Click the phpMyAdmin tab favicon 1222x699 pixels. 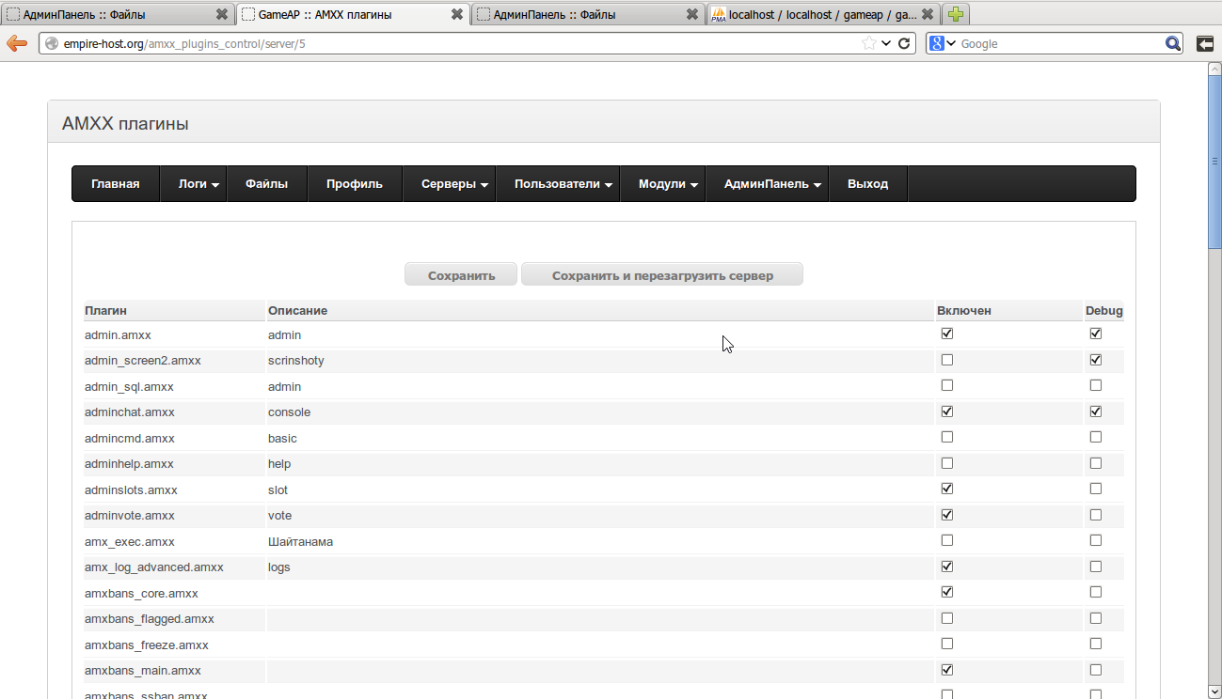719,14
